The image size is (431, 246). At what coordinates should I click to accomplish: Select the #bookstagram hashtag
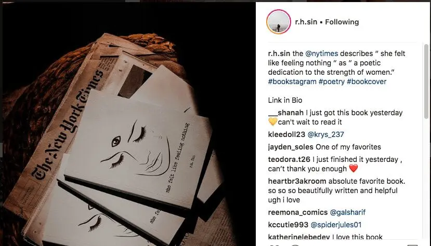point(292,81)
